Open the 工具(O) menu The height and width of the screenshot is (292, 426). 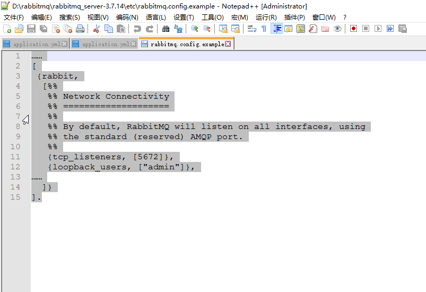(212, 18)
